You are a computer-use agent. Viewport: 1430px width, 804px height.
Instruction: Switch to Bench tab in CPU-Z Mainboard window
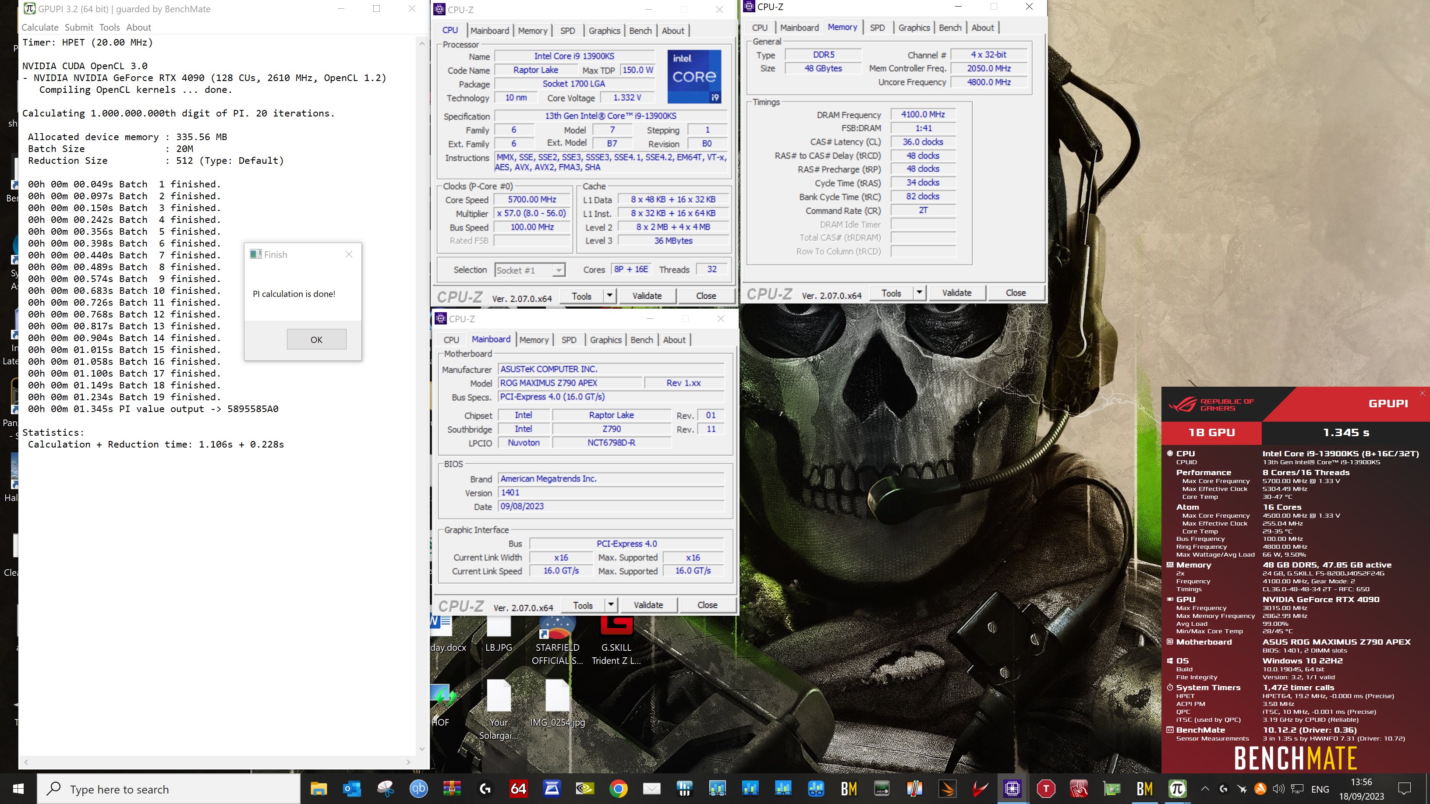[642, 339]
